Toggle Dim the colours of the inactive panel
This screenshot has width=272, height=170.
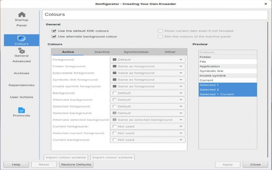pos(160,37)
